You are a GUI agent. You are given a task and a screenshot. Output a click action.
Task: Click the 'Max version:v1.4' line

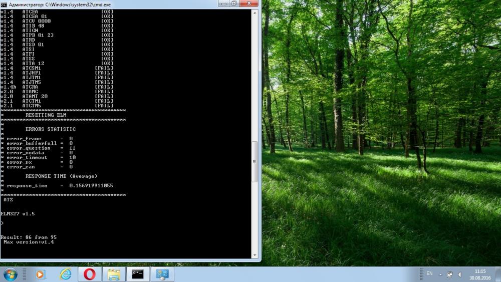click(x=29, y=242)
